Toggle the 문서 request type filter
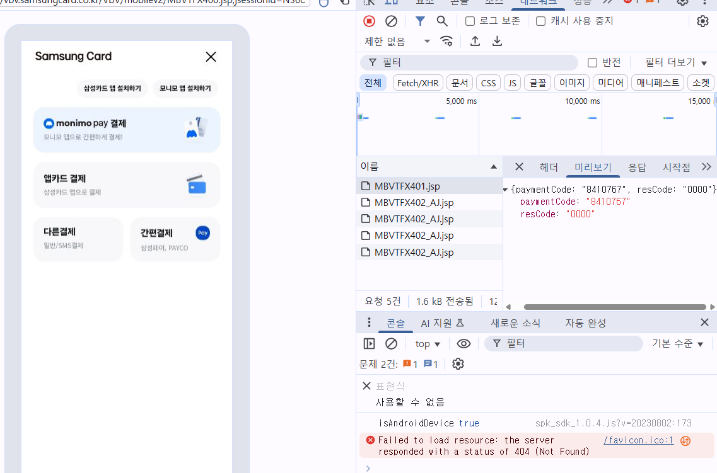 pyautogui.click(x=460, y=83)
